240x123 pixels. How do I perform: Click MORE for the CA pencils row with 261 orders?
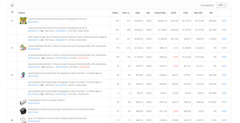point(224,30)
